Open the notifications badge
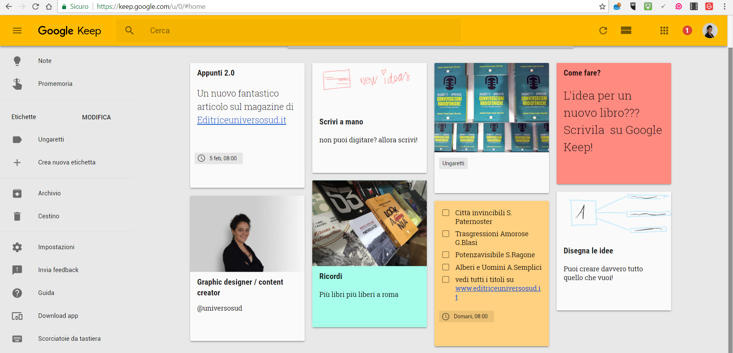The image size is (733, 353). pos(687,30)
